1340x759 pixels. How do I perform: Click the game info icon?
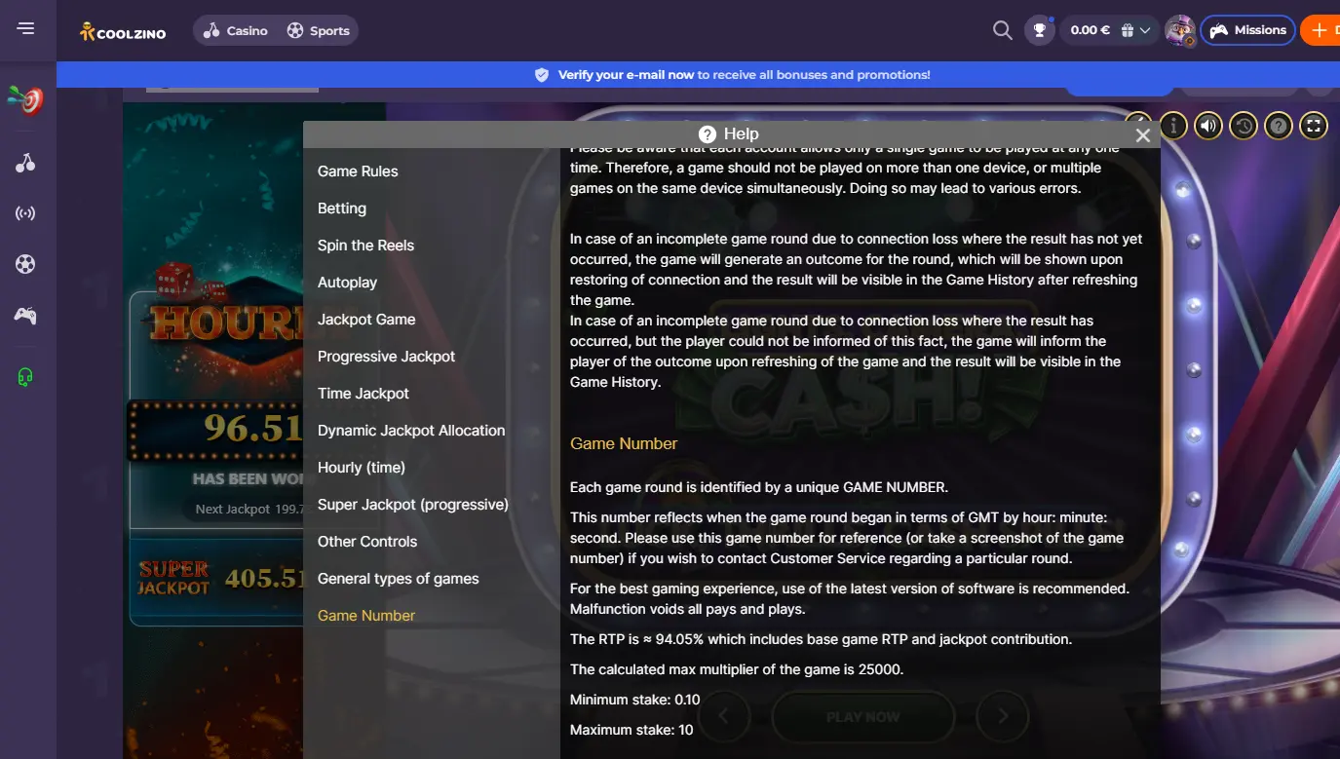click(1173, 125)
